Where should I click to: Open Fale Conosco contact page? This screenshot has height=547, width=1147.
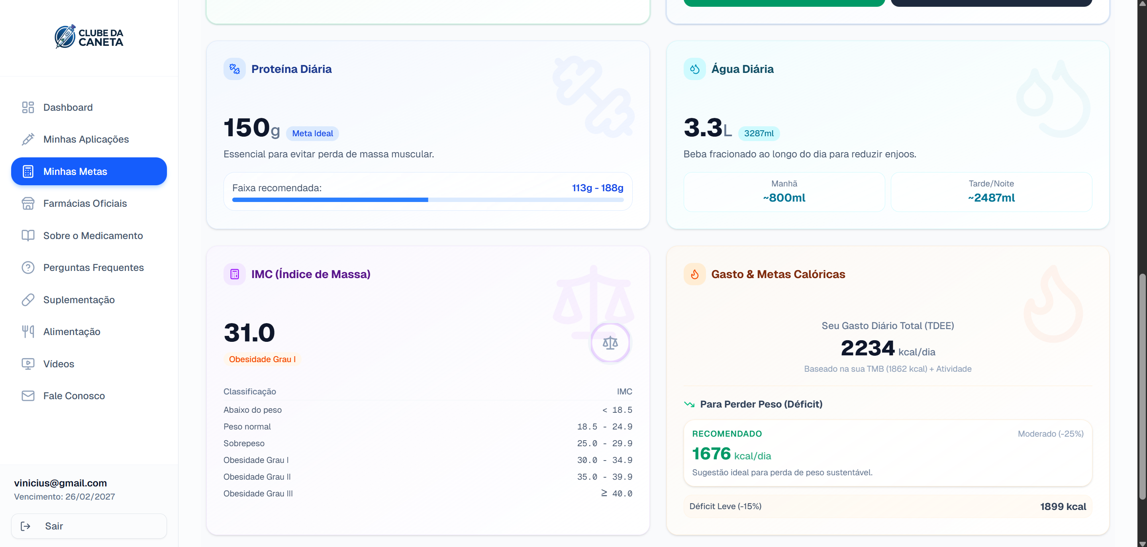click(74, 396)
